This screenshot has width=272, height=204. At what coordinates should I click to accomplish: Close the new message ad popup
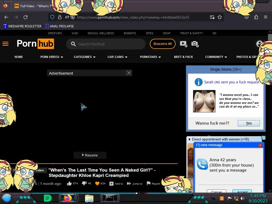260,145
